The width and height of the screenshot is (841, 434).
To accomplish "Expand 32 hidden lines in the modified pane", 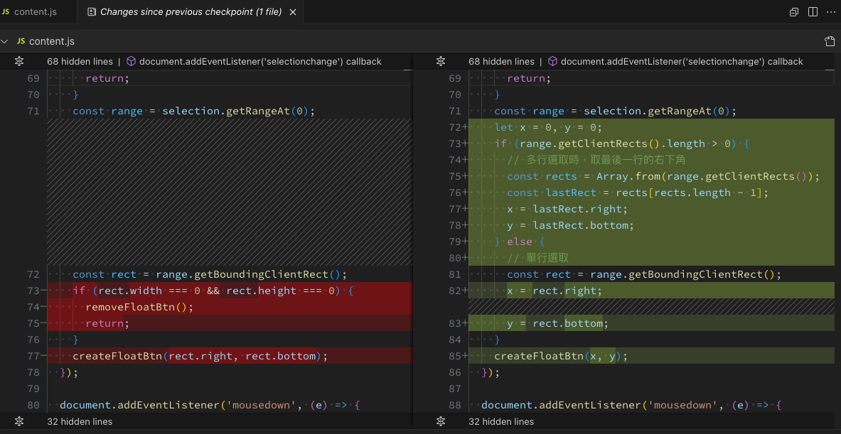I will 440,422.
